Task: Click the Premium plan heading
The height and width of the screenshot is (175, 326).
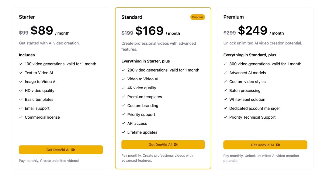Action: [x=233, y=17]
